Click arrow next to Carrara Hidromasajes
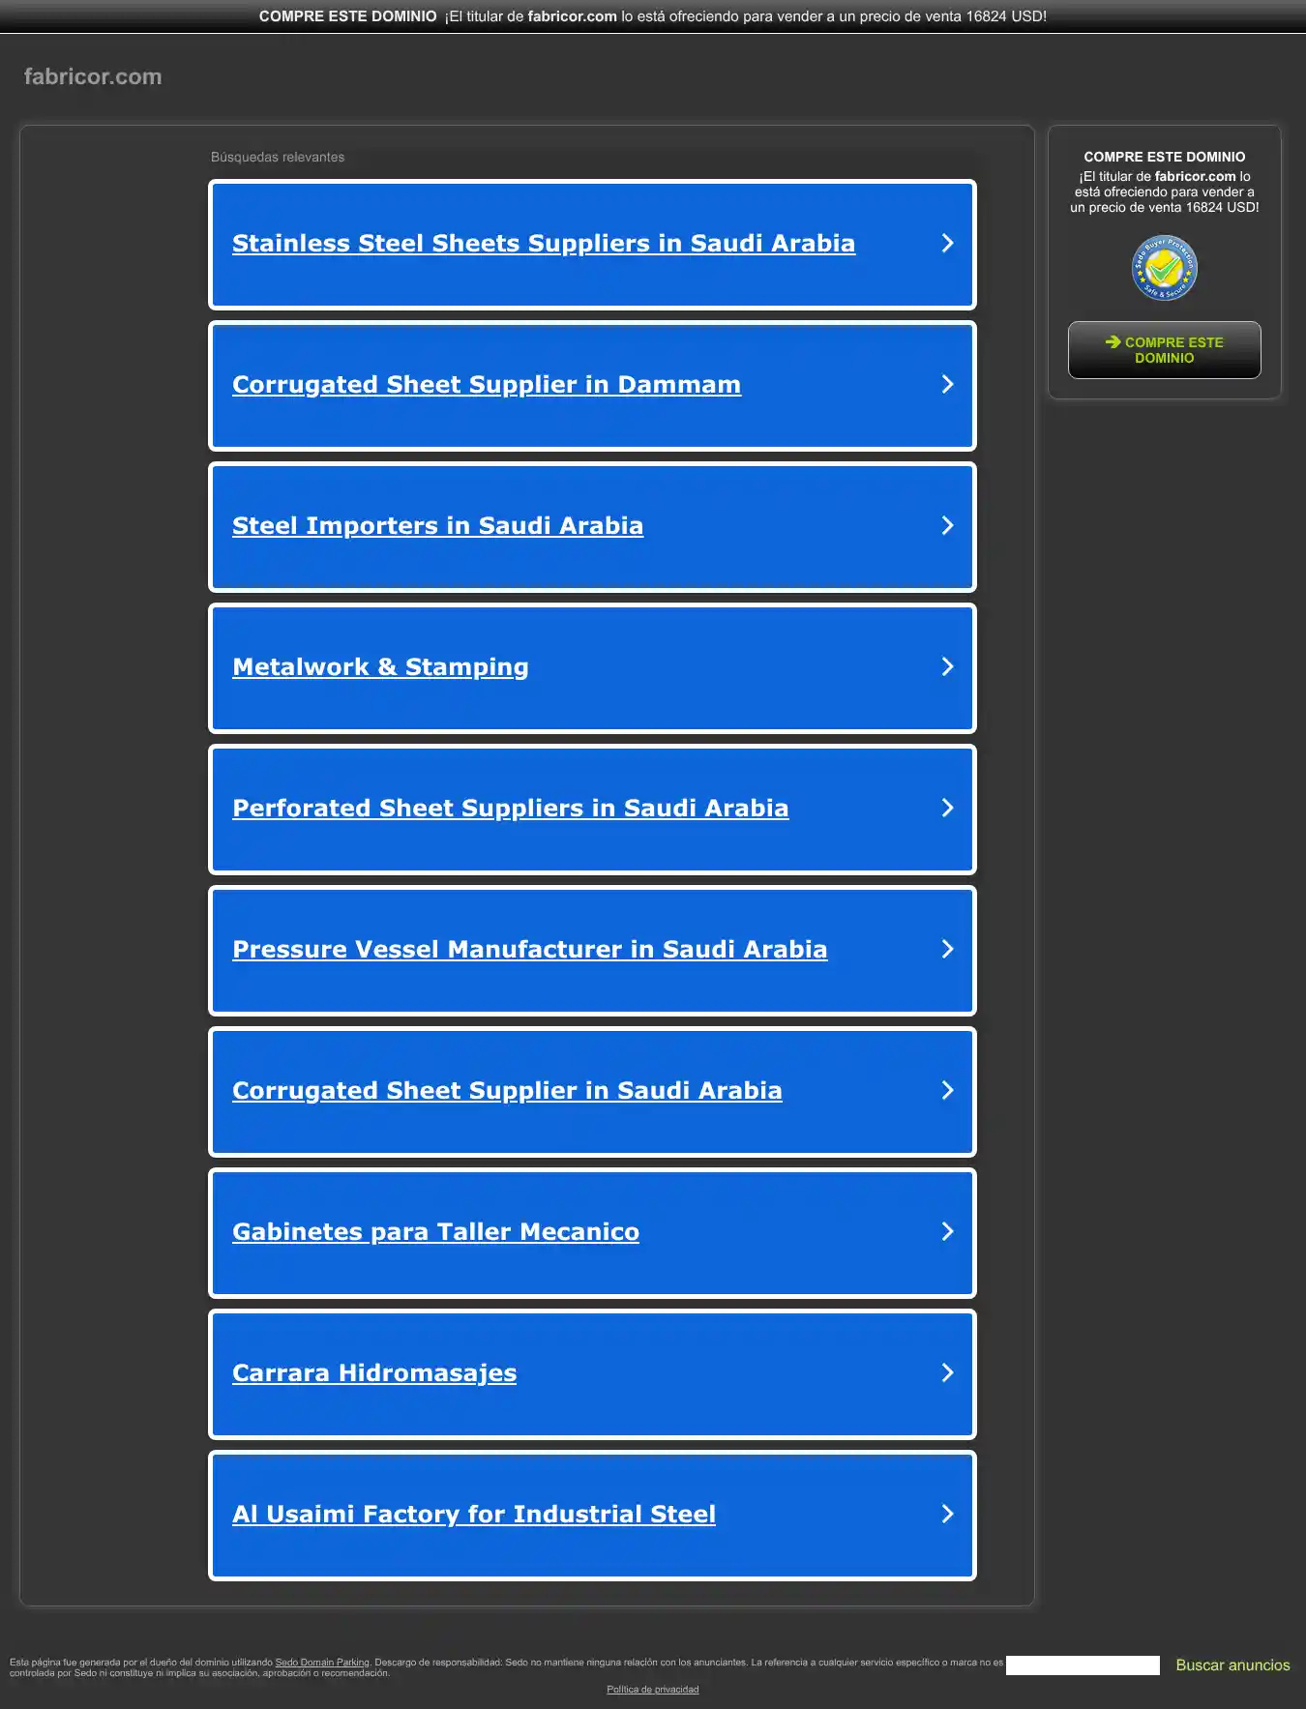Viewport: 1306px width, 1709px height. 947,1373
